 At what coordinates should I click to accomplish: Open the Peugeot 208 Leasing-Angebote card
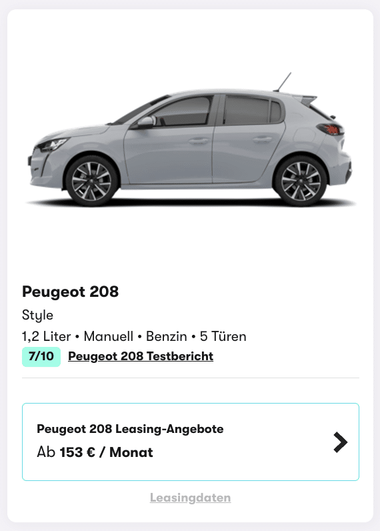[191, 442]
